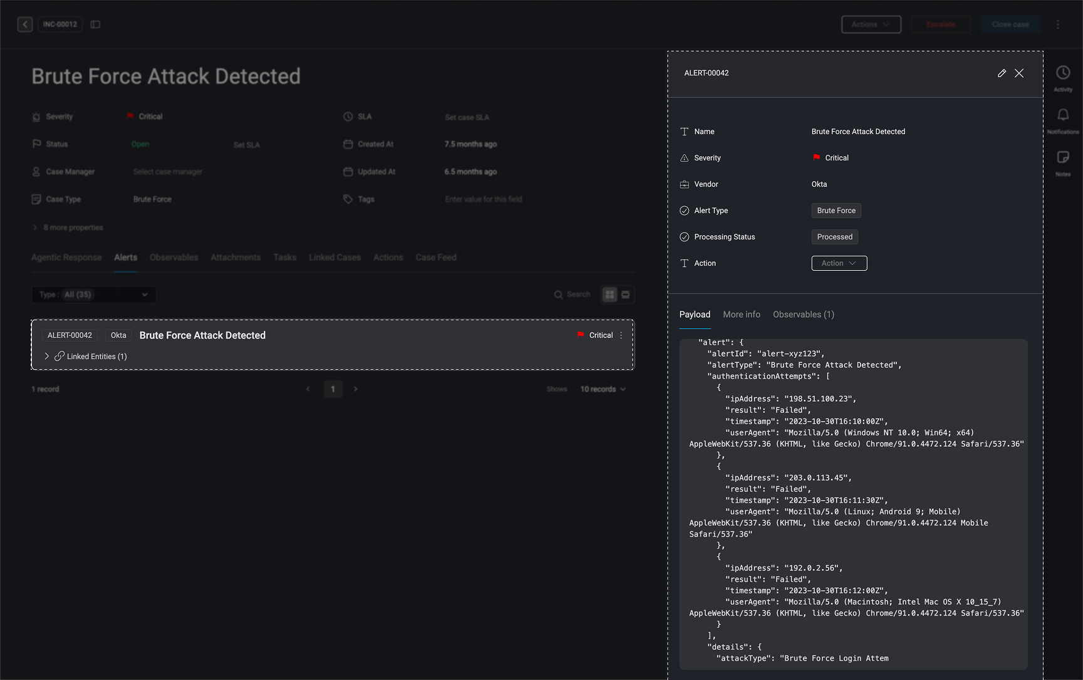Switch to the Observables (1) tab
Image resolution: width=1083 pixels, height=680 pixels.
pos(803,315)
